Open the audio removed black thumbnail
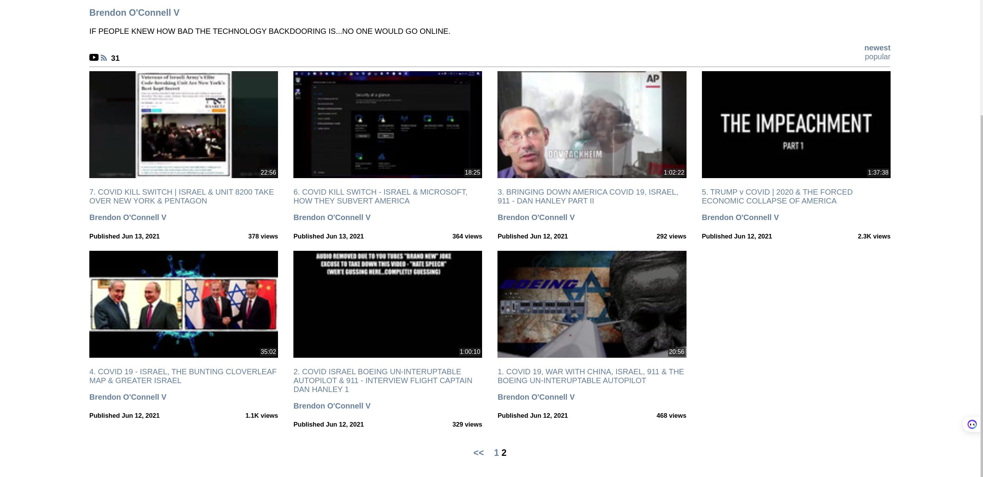This screenshot has width=983, height=477. (x=388, y=304)
